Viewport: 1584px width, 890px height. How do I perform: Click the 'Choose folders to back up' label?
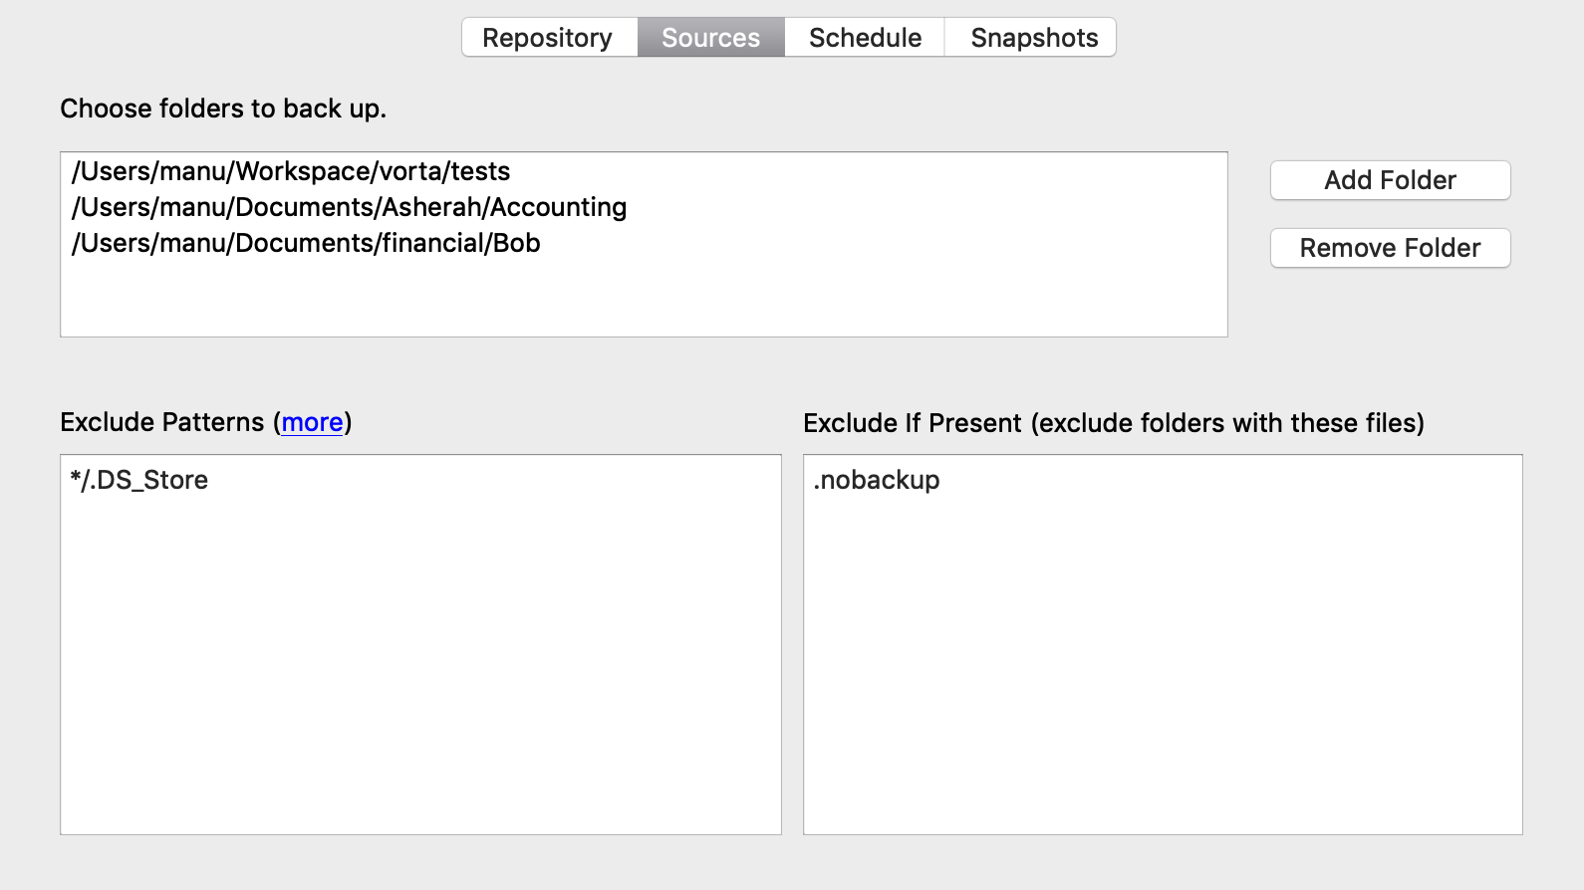coord(223,109)
